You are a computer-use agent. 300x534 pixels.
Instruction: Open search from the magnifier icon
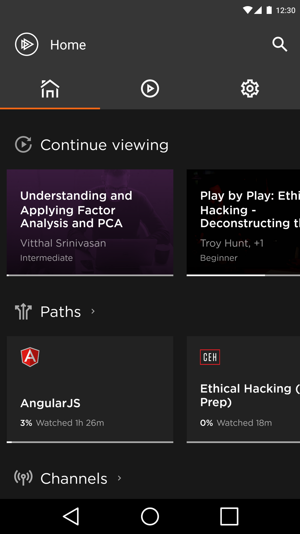click(279, 44)
